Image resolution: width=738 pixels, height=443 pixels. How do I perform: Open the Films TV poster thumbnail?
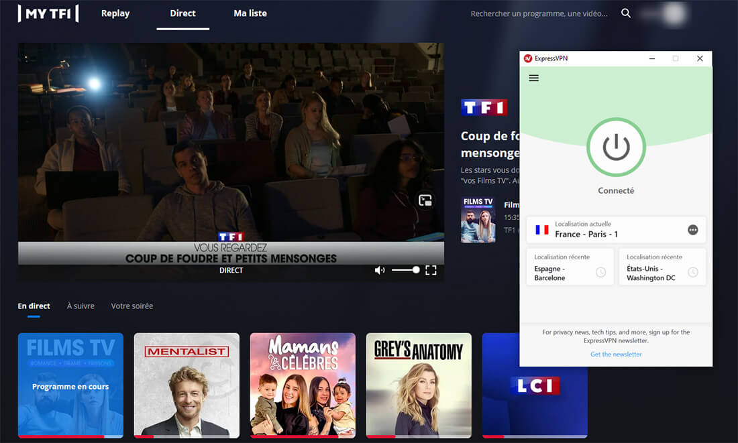(x=478, y=220)
